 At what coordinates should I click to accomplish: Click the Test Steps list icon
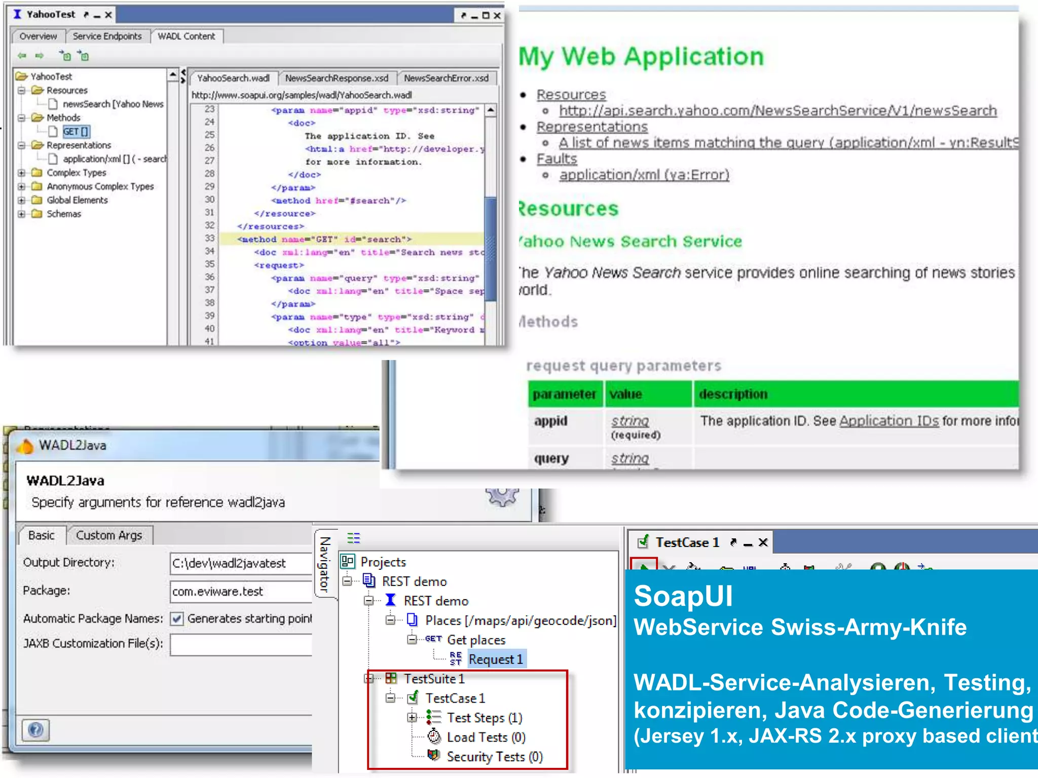pyautogui.click(x=434, y=717)
